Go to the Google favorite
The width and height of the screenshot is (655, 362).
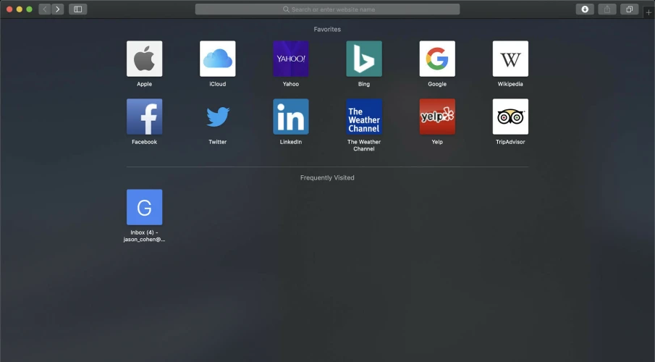[437, 59]
